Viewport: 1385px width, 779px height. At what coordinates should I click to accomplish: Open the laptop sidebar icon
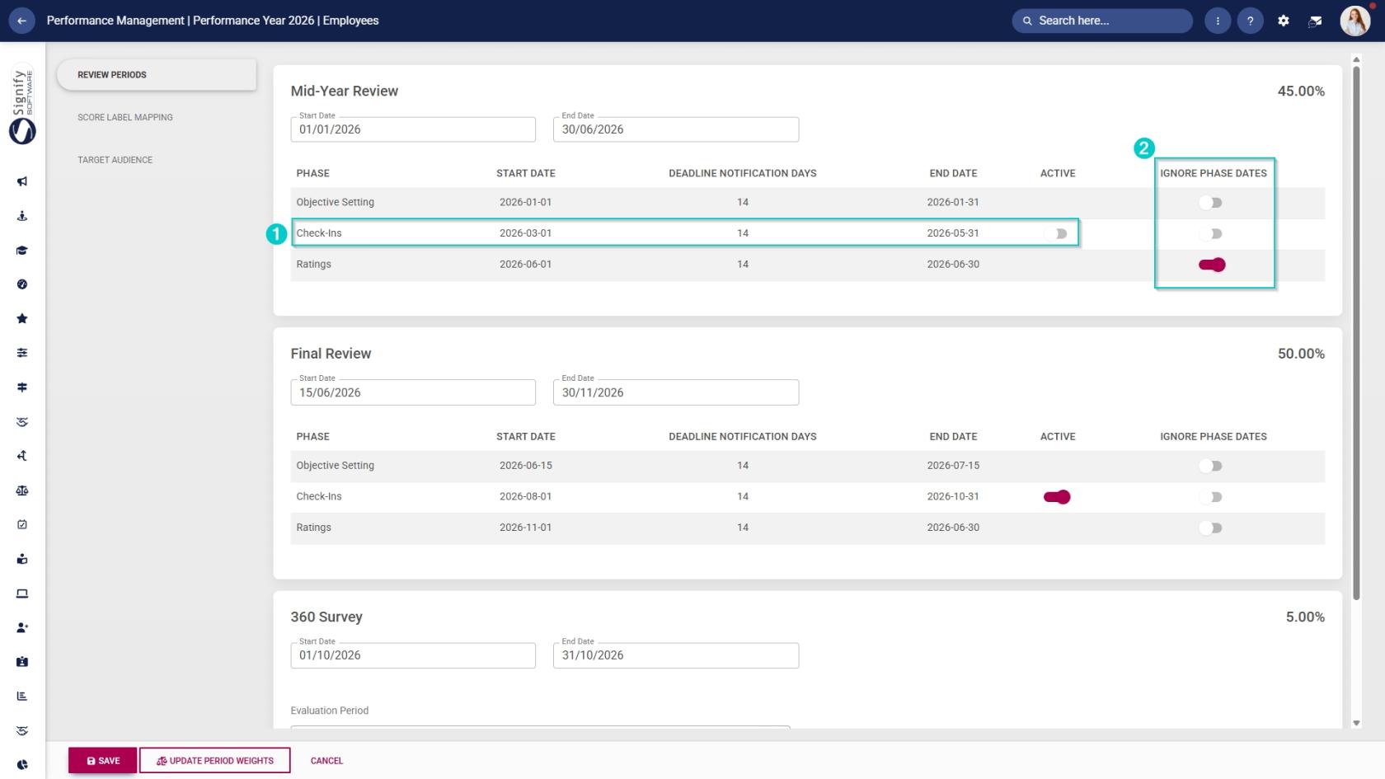22,594
